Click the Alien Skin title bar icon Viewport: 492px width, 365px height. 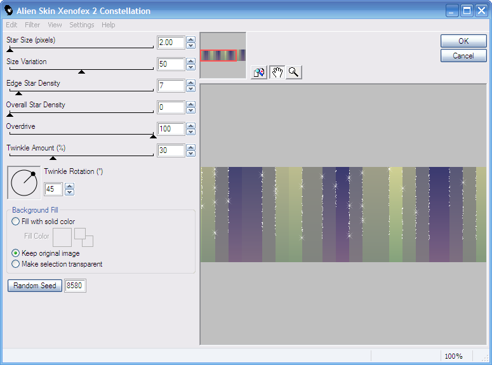point(9,11)
